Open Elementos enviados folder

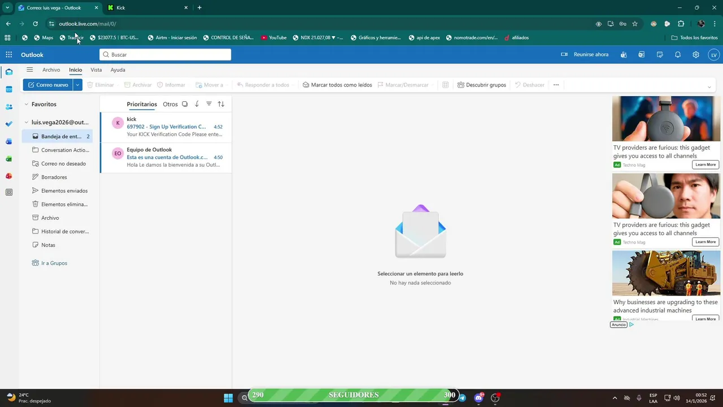[x=58, y=190]
